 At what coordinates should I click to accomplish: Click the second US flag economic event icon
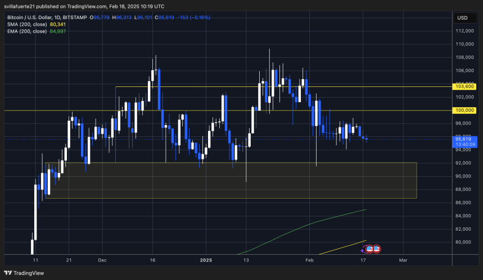click(x=377, y=248)
